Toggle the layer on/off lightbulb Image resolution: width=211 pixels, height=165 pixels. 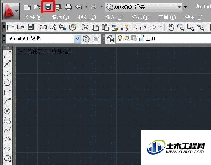[x=120, y=38]
